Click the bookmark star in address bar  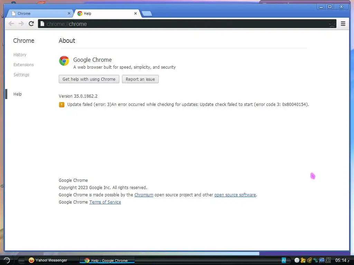(332, 24)
